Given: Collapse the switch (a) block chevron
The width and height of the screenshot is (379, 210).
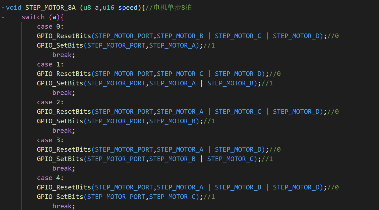Looking at the screenshot, I should [x=3, y=17].
